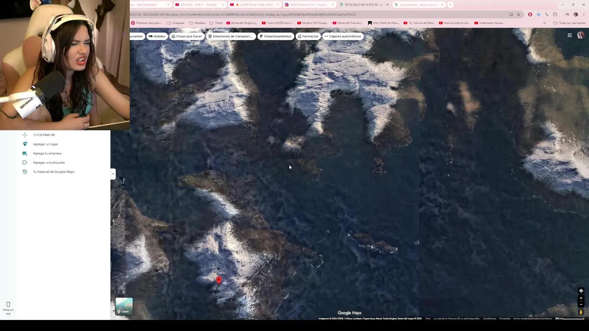This screenshot has height=331, width=589.
Task: Click the red map pin marker
Action: (x=219, y=280)
